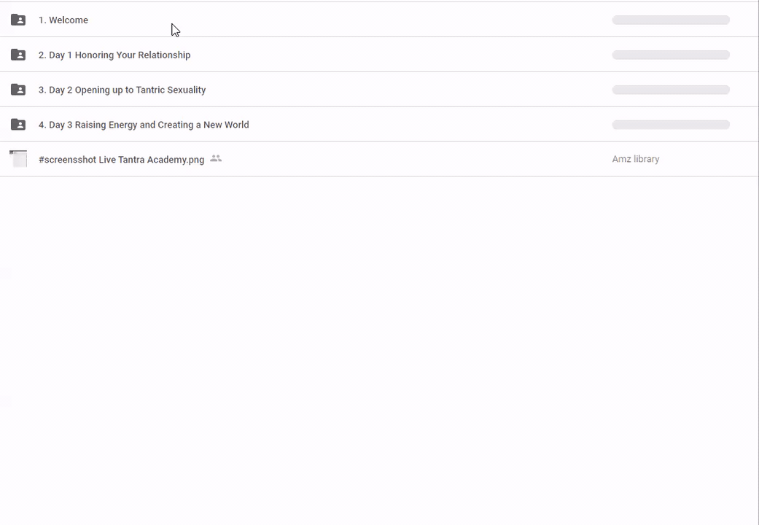Screen dimensions: 759x525
Task: Click the owner placeholder bar in the Day 2 row
Action: (x=671, y=90)
